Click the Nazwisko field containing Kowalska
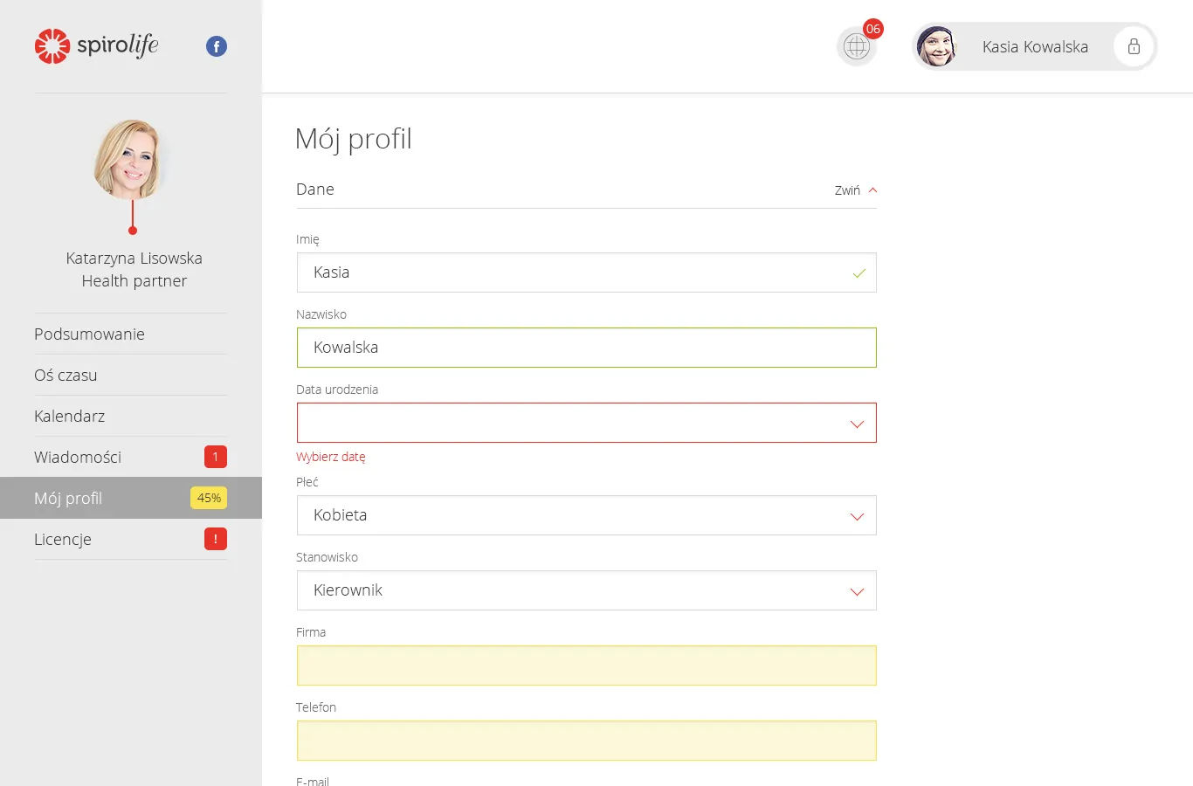The image size is (1193, 786). click(586, 348)
